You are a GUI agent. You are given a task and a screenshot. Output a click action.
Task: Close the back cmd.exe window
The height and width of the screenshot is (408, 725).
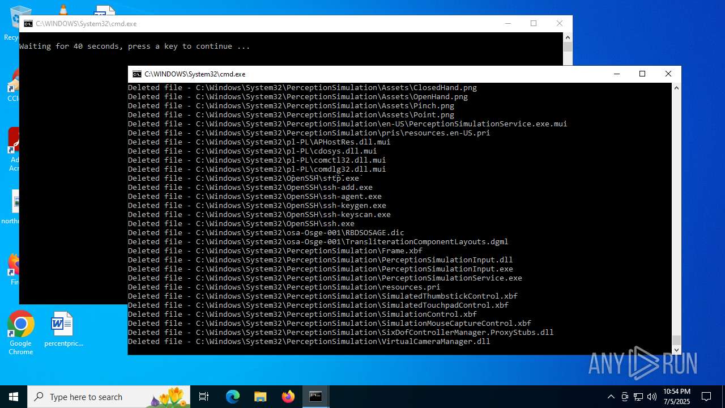tap(560, 24)
